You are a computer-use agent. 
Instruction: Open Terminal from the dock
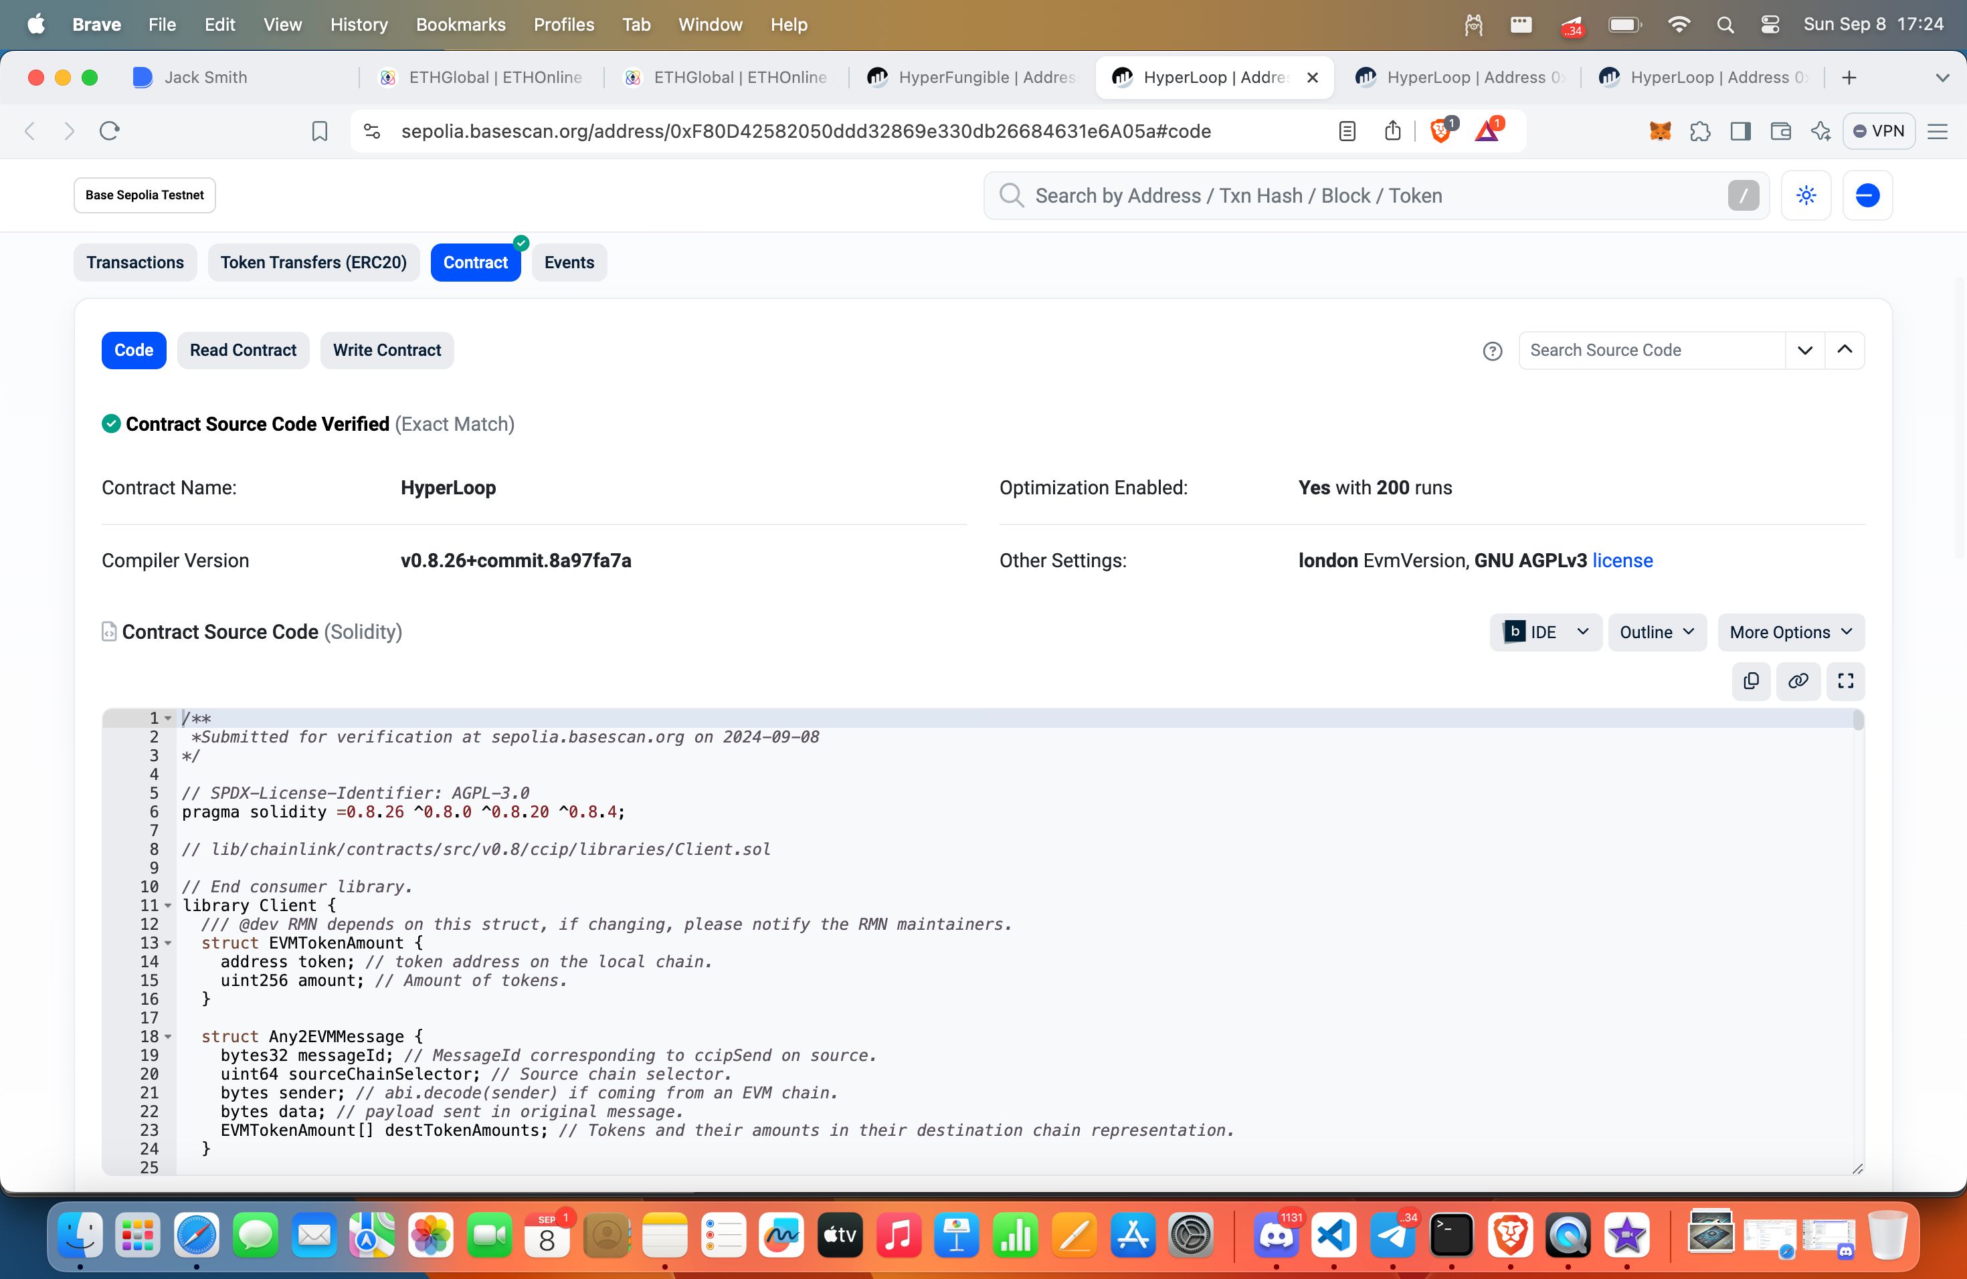point(1451,1236)
